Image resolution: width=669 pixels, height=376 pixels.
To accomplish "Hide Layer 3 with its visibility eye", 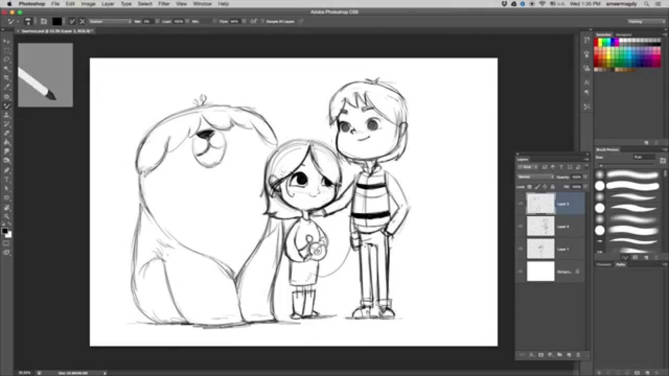I will click(520, 203).
